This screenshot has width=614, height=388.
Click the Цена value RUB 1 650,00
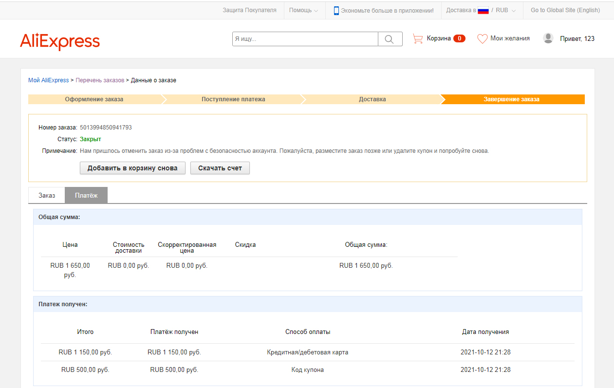[x=70, y=270]
